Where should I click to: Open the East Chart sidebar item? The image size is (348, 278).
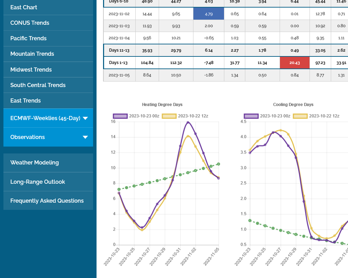[x=24, y=7]
